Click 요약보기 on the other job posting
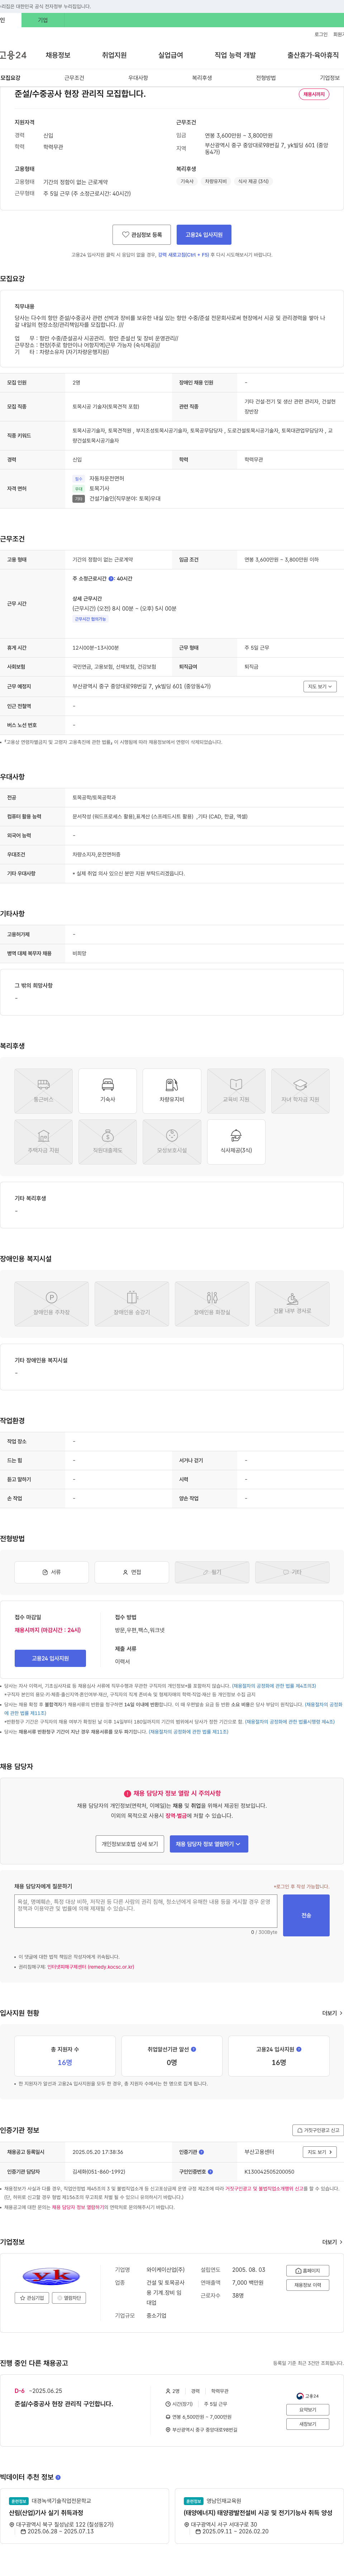This screenshot has height=2576, width=344. (x=308, y=2410)
